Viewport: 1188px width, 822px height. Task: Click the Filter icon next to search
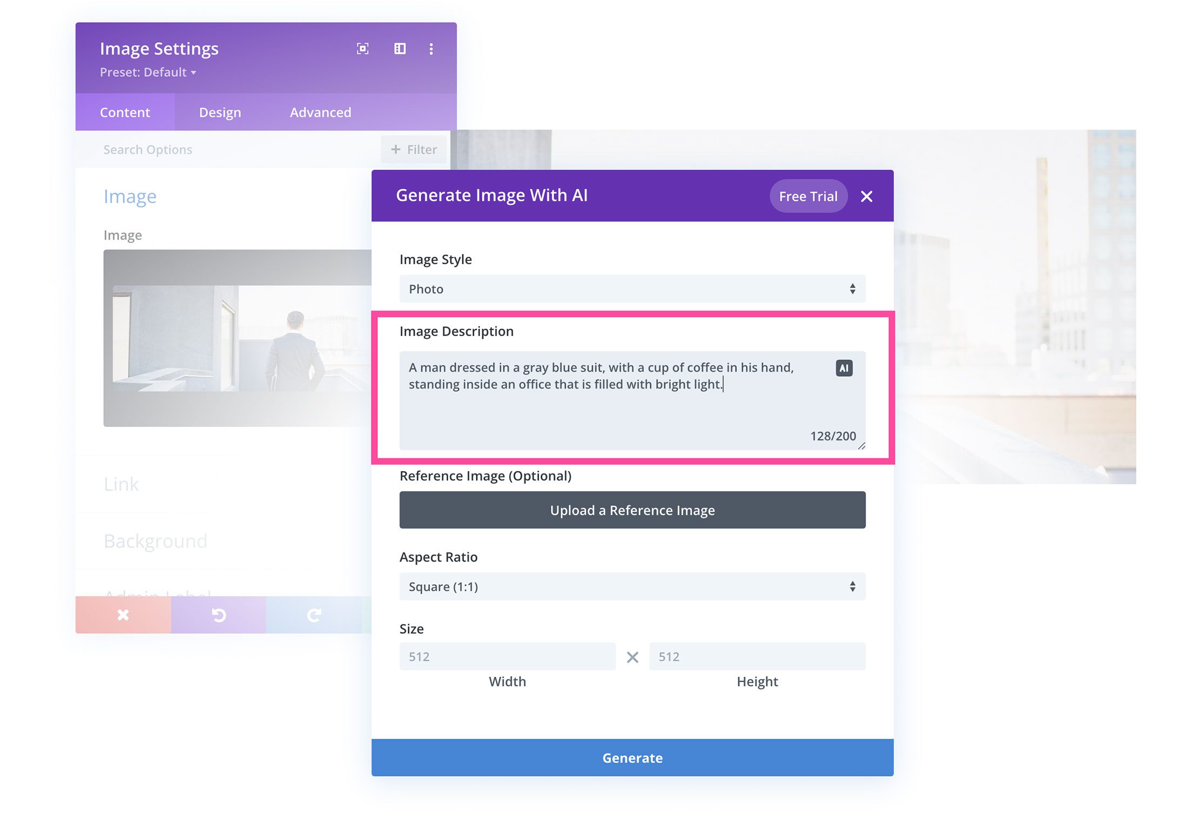tap(395, 149)
